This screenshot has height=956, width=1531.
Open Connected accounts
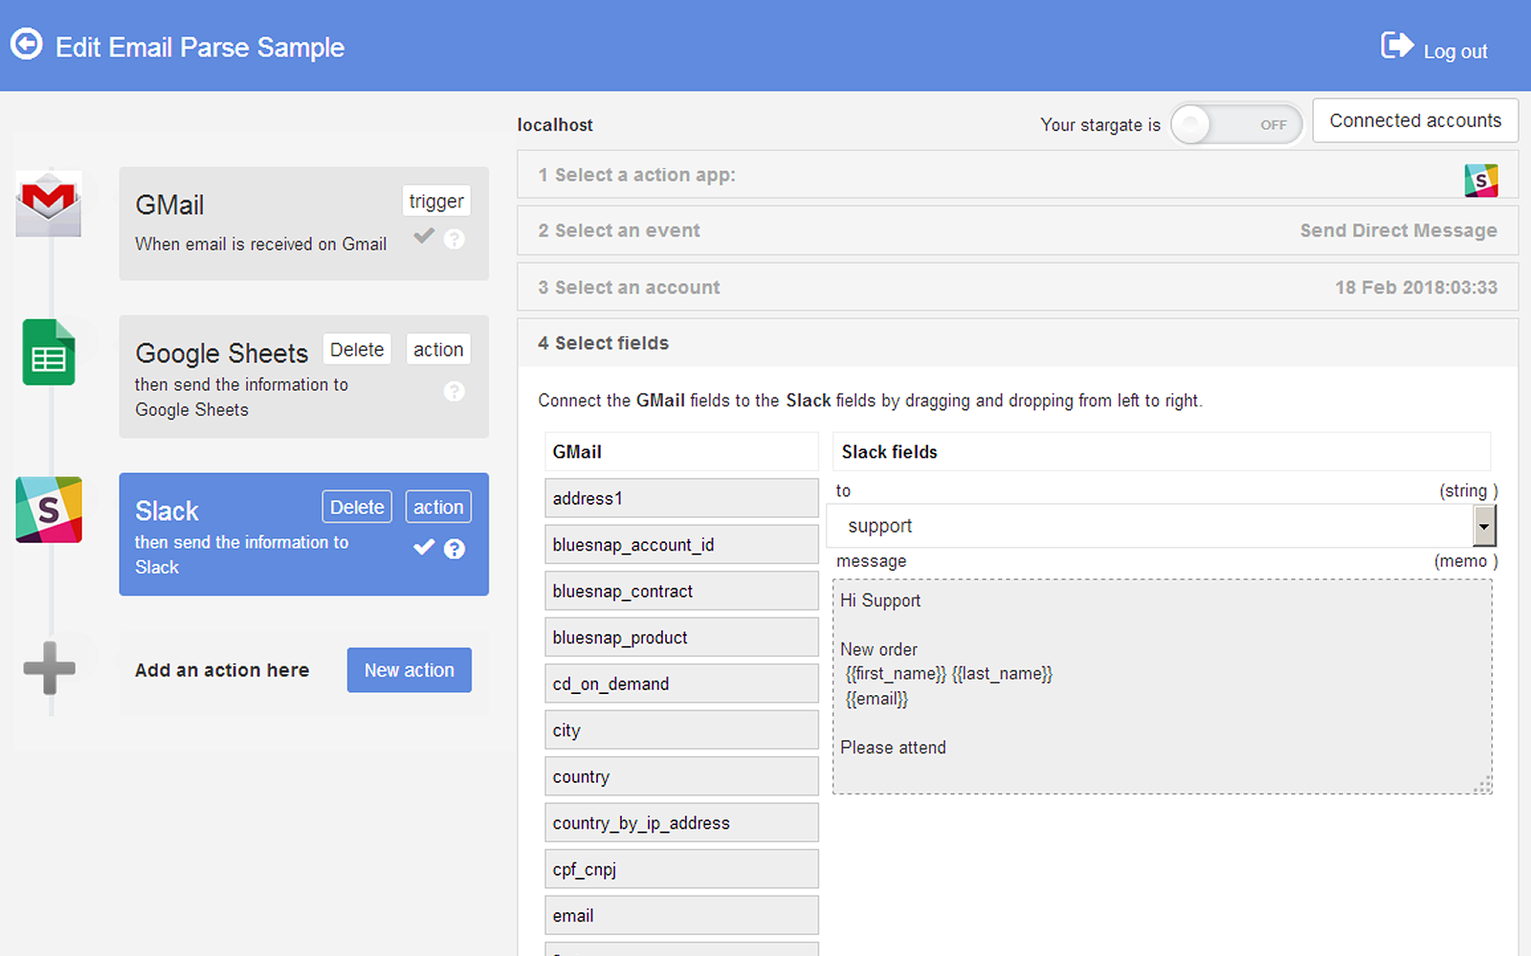1414,120
